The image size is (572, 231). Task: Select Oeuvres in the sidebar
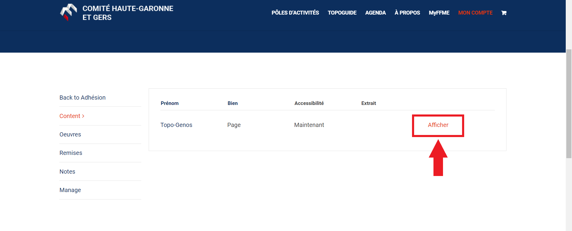coord(70,134)
